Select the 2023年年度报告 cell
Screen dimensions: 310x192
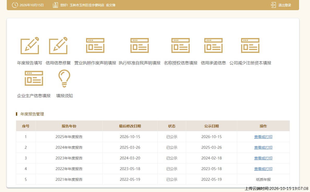point(69,158)
